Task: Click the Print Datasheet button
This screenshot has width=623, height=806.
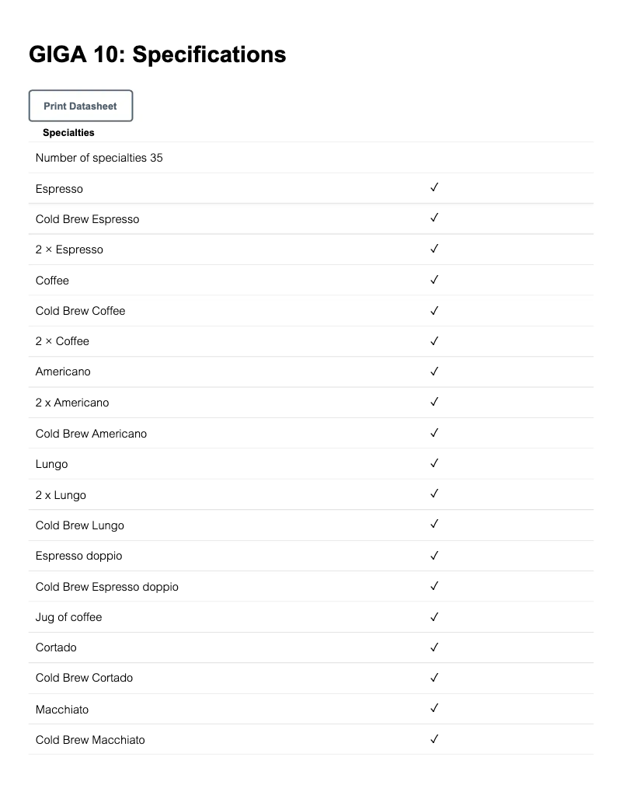Action: (81, 106)
